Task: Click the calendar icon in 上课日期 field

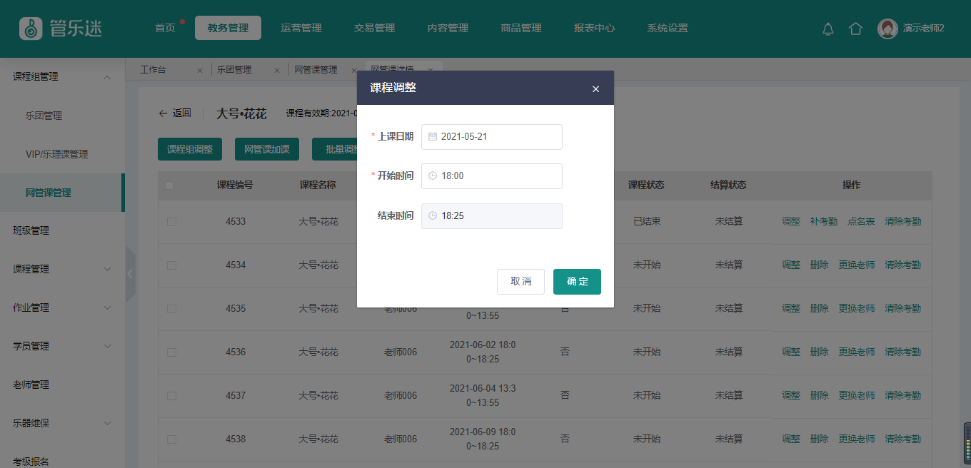Action: 433,137
